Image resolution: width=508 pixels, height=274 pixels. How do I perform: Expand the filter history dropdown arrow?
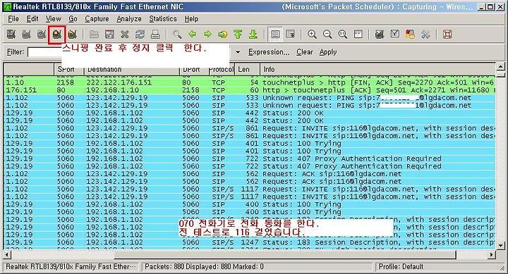[238, 52]
